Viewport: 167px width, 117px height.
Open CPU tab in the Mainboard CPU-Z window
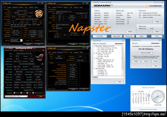point(49,7)
